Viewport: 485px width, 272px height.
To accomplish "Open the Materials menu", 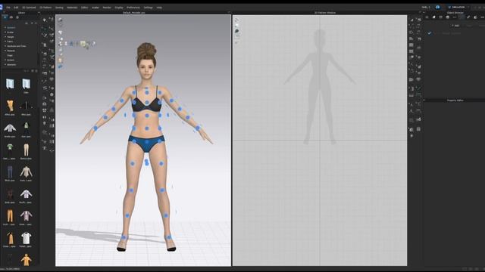I will 72,8.
